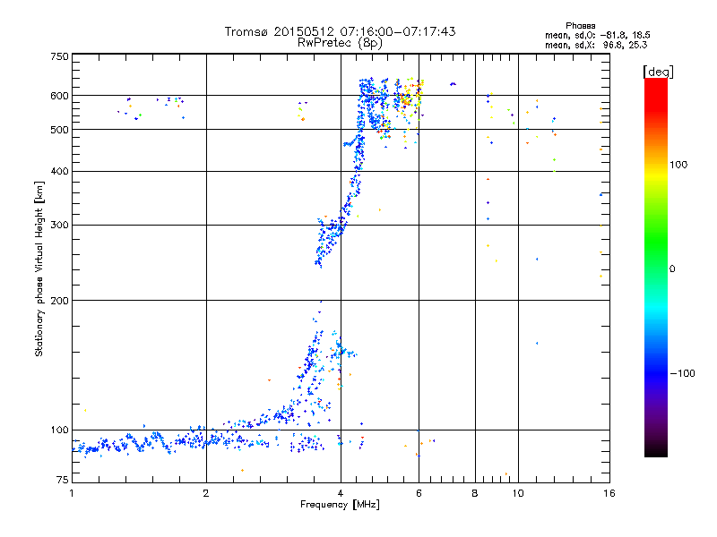Click the 750 tick on the height axis

(x=59, y=55)
